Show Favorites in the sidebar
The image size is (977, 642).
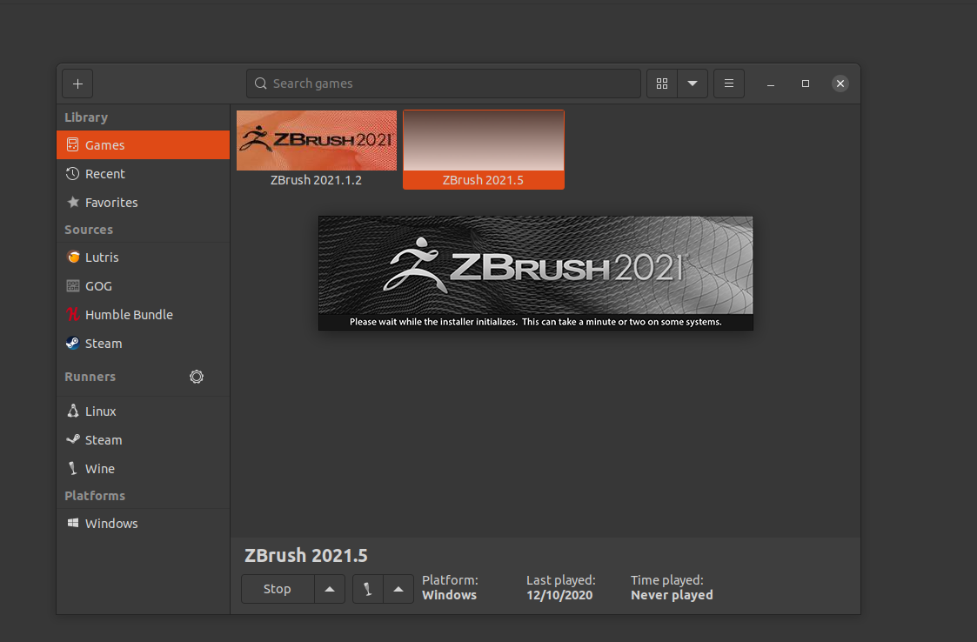click(x=143, y=203)
